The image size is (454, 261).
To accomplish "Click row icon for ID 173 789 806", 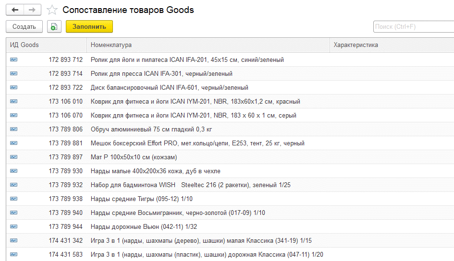I will click(13, 130).
